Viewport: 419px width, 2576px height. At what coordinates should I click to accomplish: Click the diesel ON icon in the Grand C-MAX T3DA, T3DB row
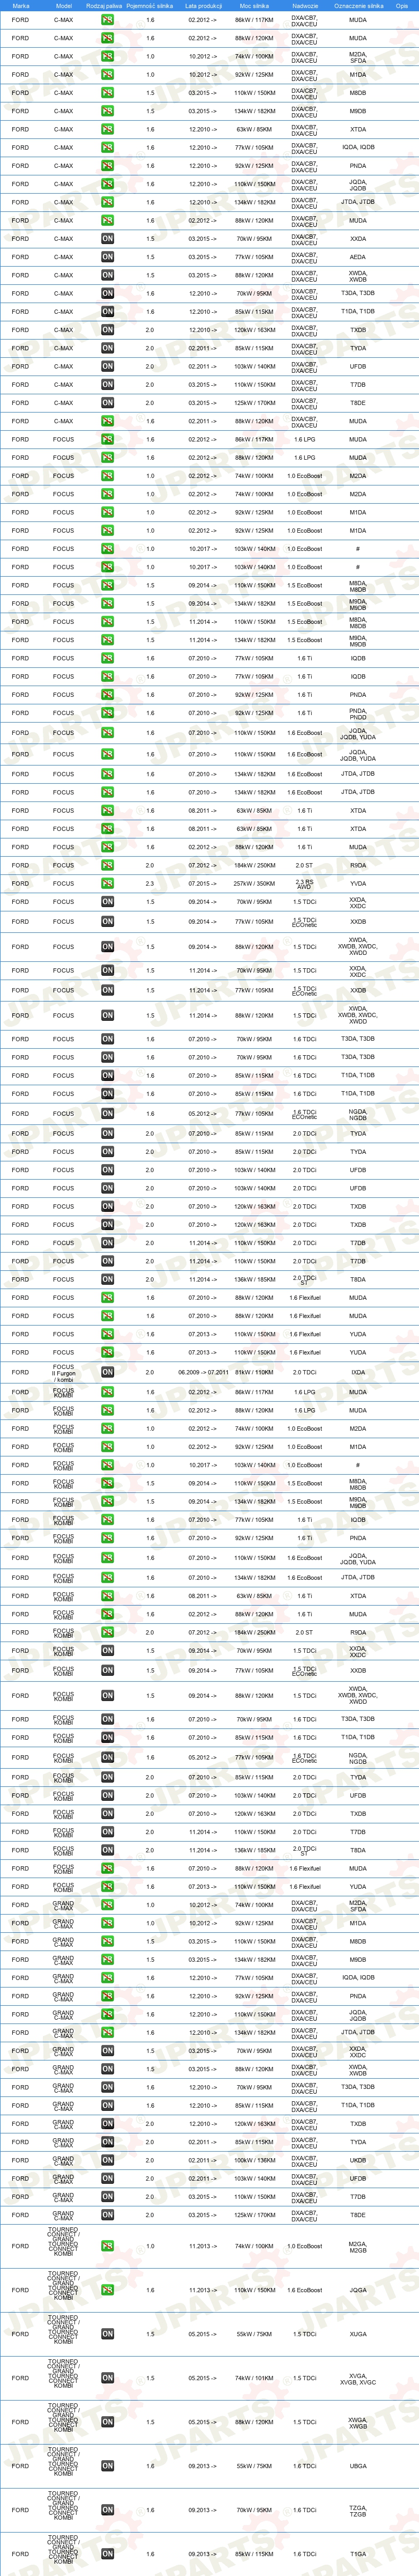(x=107, y=2087)
